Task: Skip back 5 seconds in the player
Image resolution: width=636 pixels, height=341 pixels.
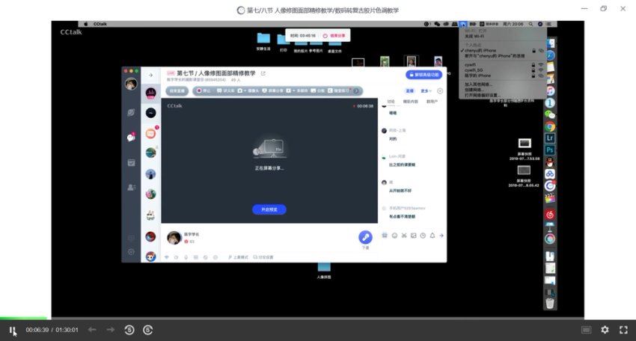Action: point(129,330)
